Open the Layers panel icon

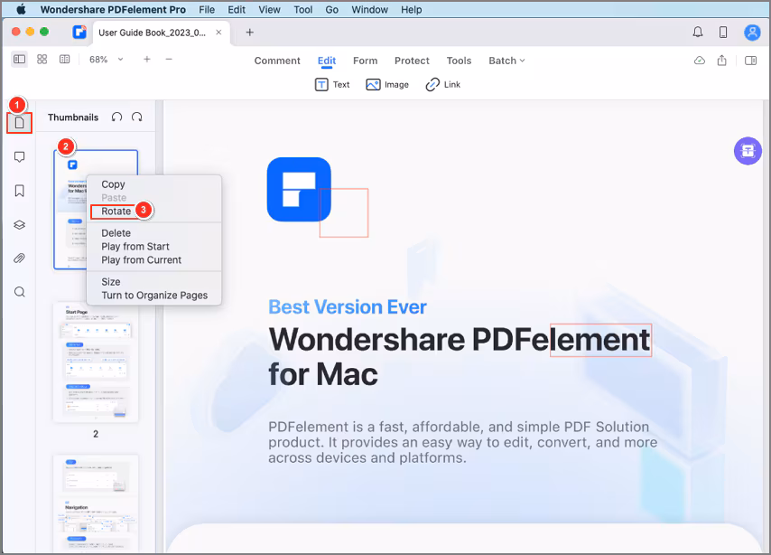pyautogui.click(x=19, y=224)
